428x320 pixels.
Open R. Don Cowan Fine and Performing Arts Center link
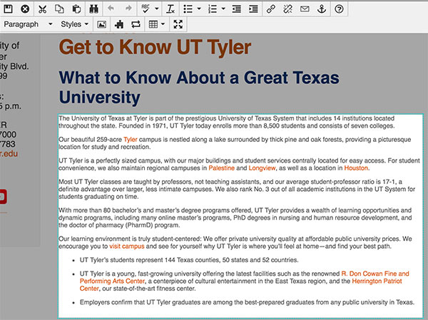[244, 277]
